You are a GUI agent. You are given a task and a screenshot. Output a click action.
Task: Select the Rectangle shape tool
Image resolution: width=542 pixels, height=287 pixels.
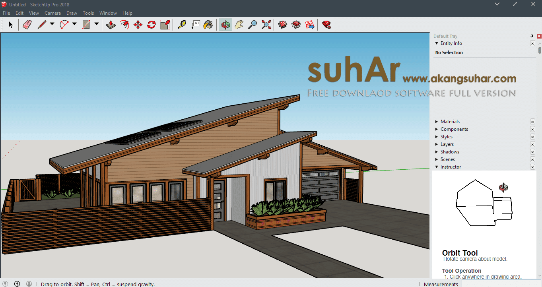tap(86, 25)
